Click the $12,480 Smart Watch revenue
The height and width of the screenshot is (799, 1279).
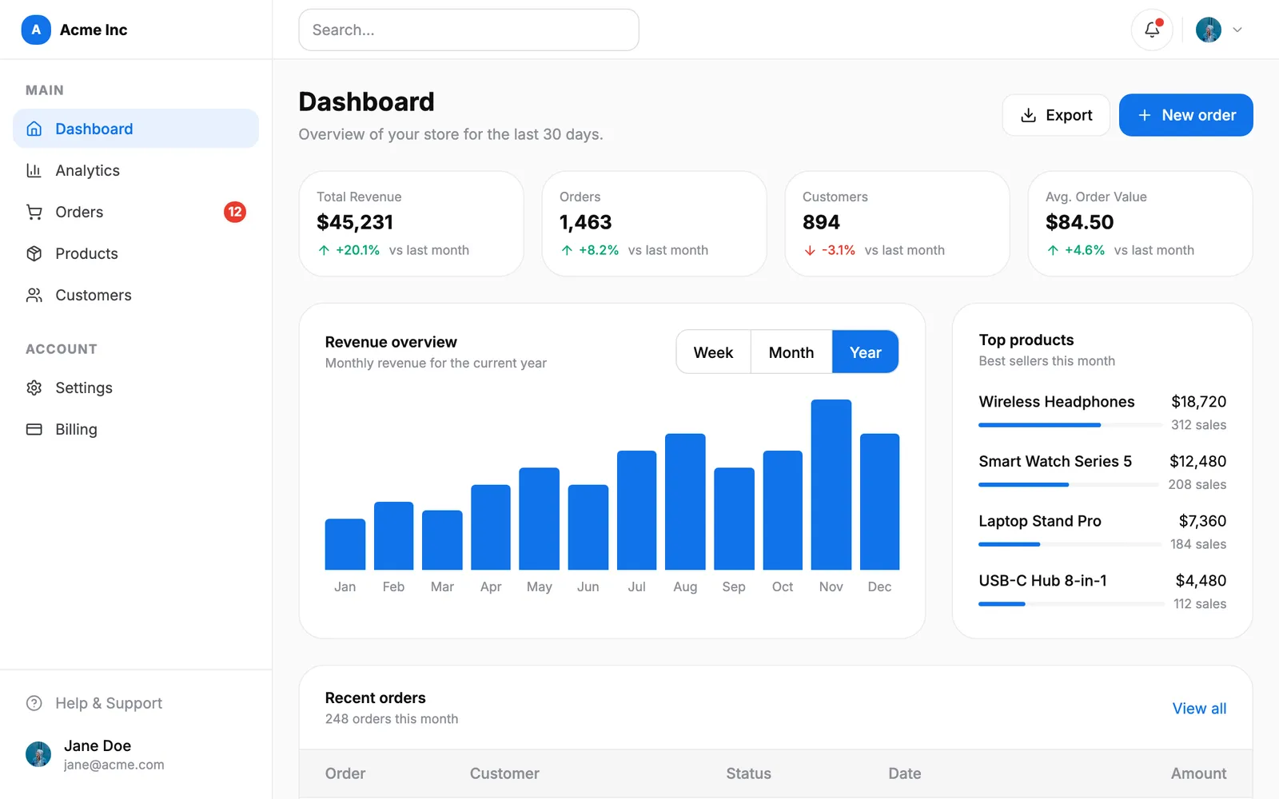[1197, 461]
